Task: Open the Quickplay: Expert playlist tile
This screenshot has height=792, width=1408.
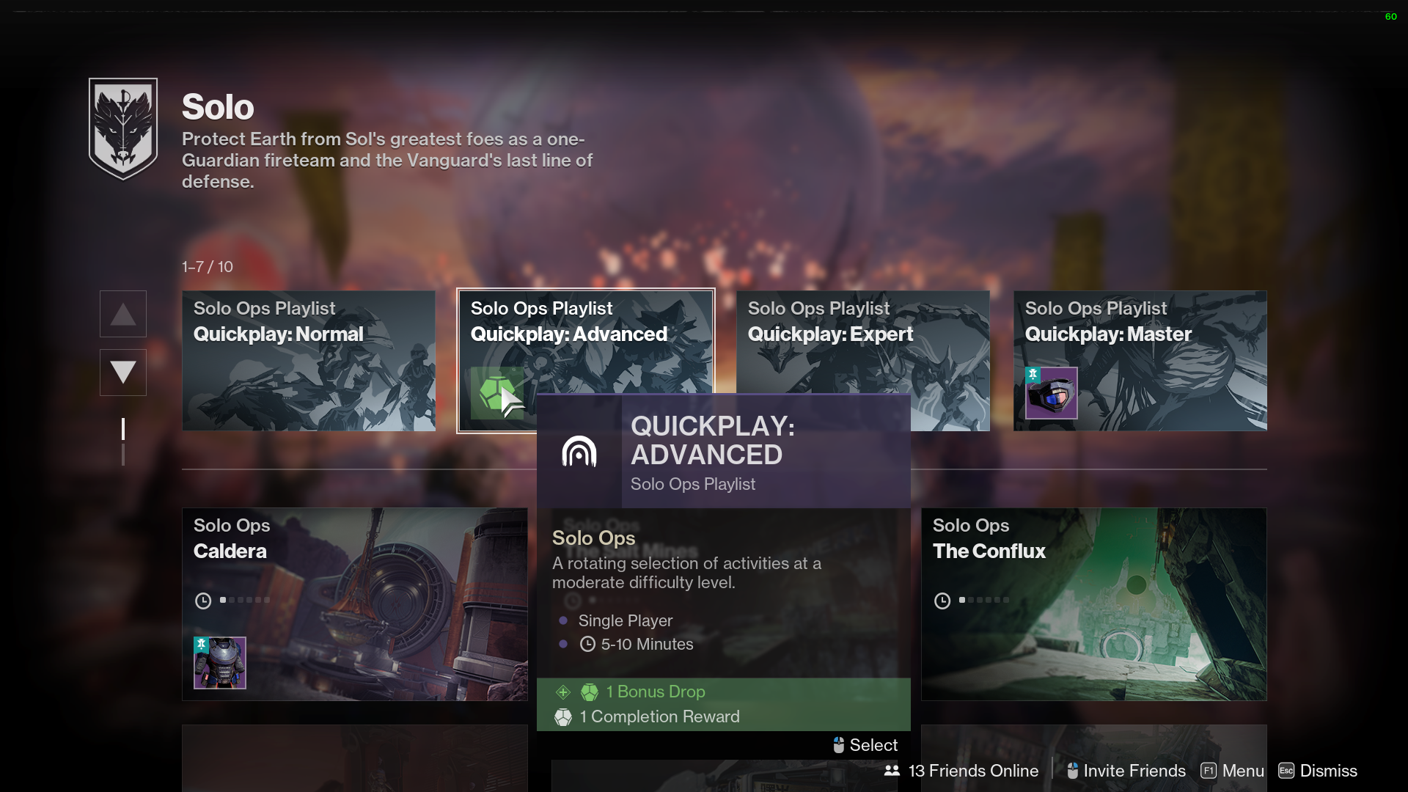Action: point(863,342)
